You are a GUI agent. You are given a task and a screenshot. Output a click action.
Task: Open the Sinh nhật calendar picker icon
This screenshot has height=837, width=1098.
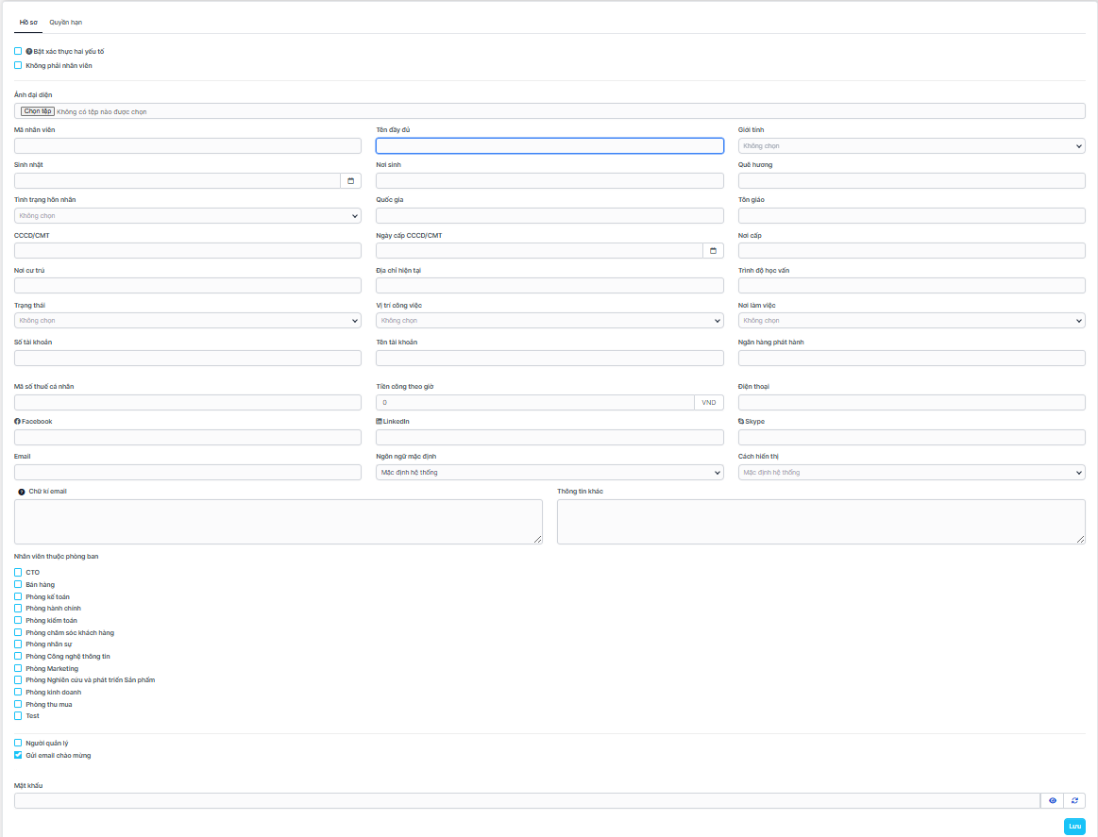(350, 181)
